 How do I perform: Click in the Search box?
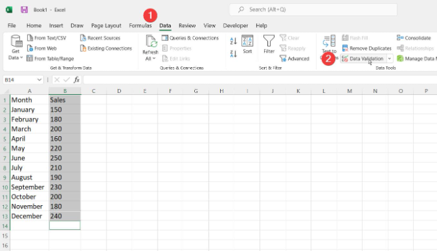coord(313,10)
